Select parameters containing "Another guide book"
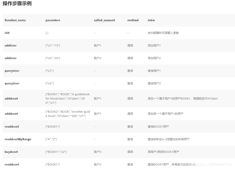The width and height of the screenshot is (235, 169). click(x=68, y=114)
